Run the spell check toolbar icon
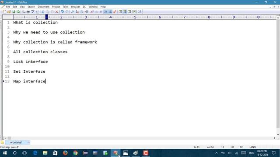The width and height of the screenshot is (280, 157). pyautogui.click(x=33, y=12)
